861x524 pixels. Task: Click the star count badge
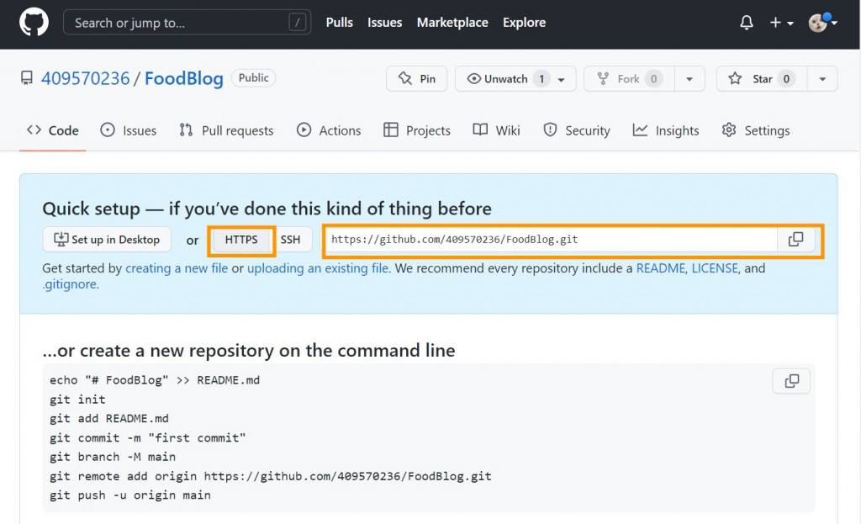click(786, 78)
